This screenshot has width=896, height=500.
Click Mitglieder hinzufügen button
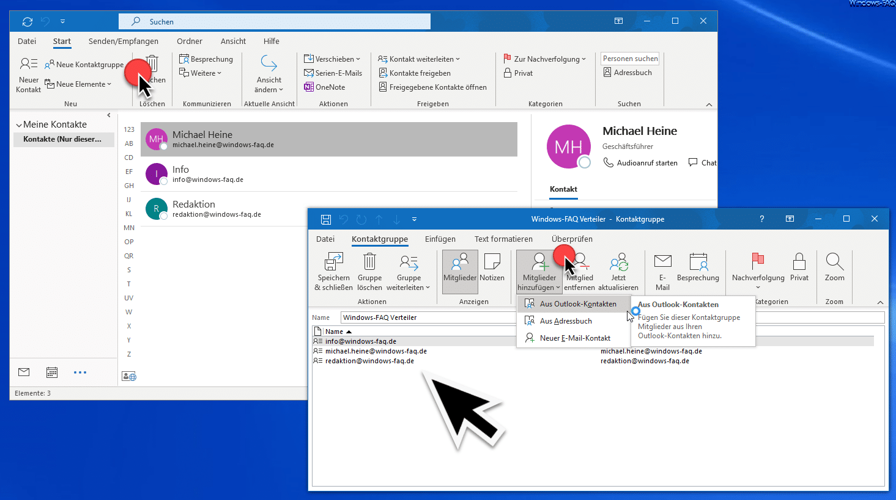[539, 272]
